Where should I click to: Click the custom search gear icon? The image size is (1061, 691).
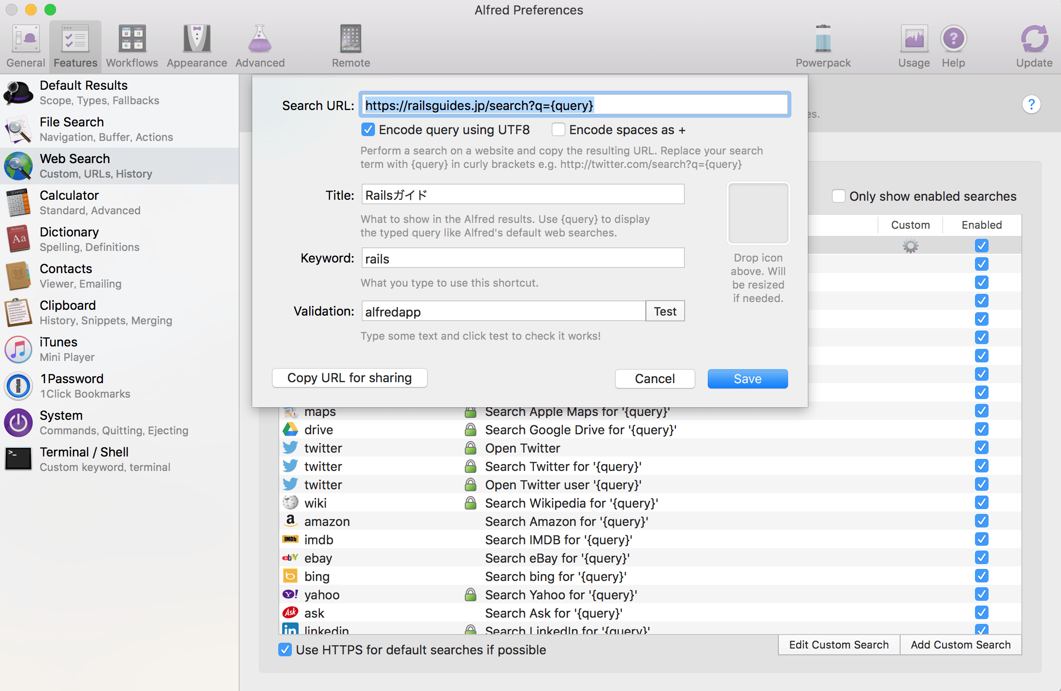pyautogui.click(x=910, y=246)
